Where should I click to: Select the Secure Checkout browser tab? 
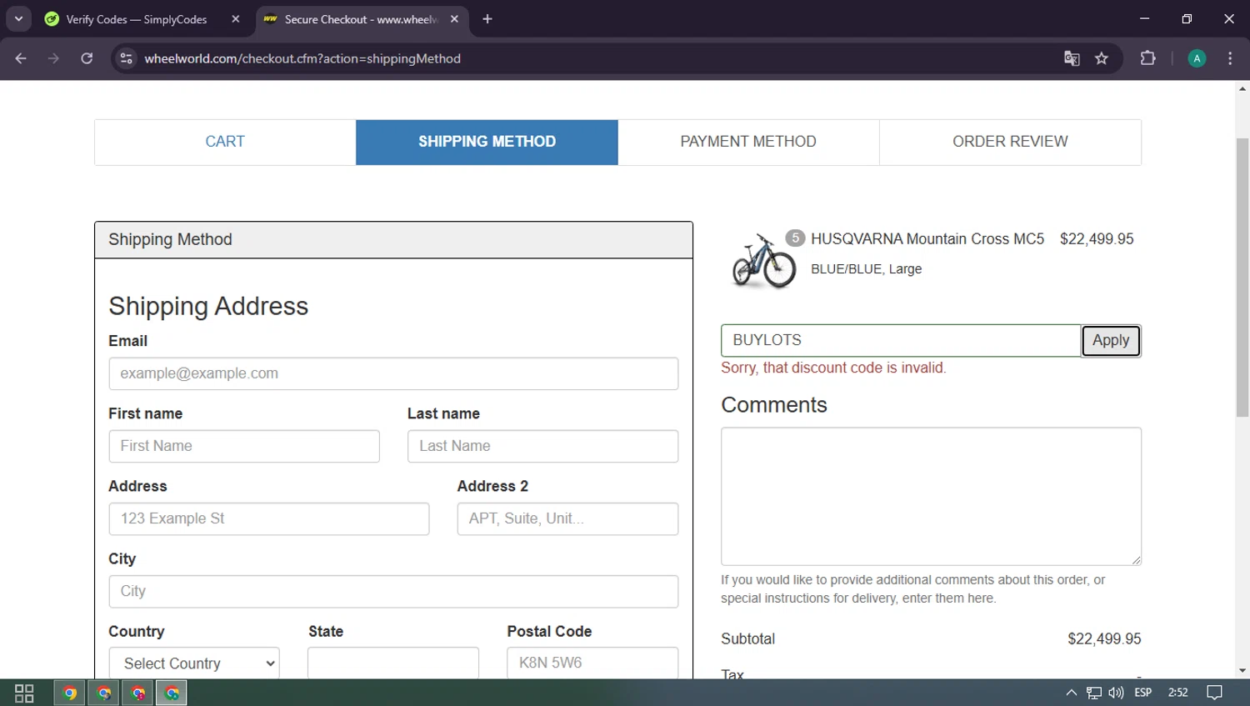362,19
